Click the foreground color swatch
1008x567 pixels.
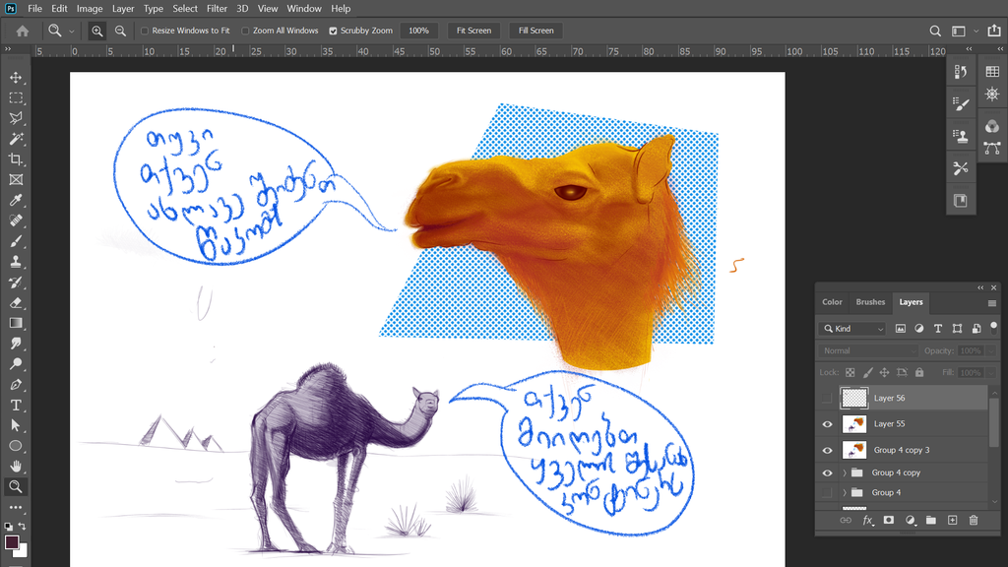(x=12, y=542)
